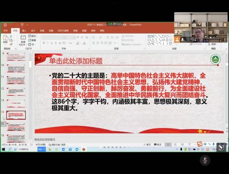Click the bullets list icon
The width and height of the screenshot is (229, 174).
[x=94, y=37]
